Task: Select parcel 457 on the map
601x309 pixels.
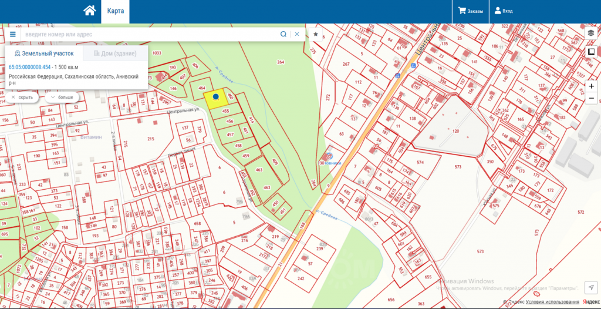Action: click(230, 135)
